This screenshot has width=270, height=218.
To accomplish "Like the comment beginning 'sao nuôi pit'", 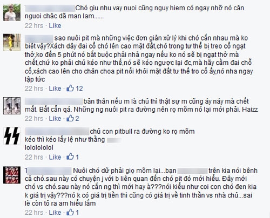I will [x=55, y=88].
